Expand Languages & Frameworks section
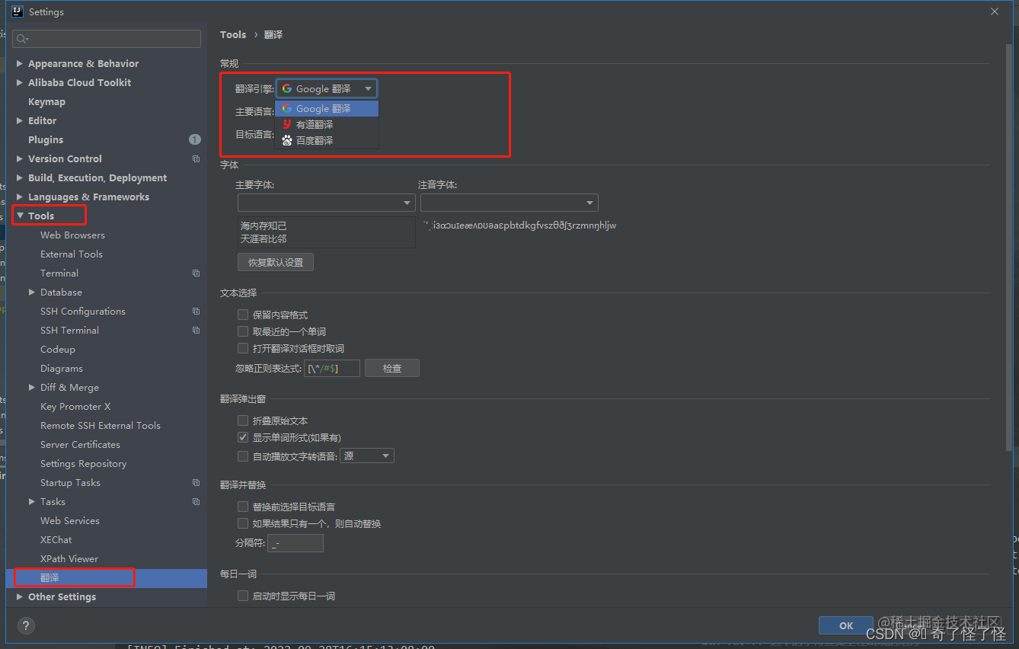1019x649 pixels. pos(20,197)
